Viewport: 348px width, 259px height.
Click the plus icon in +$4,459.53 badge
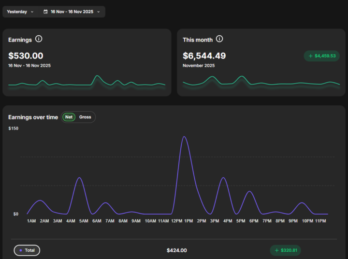[310, 56]
